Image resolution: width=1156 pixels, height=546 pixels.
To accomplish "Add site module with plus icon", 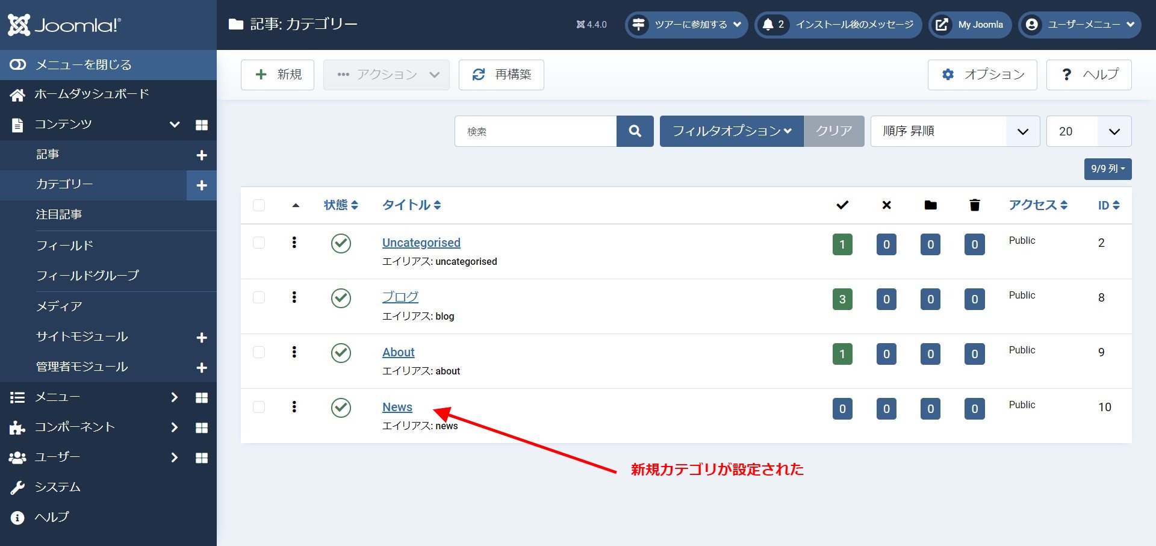I will [202, 338].
